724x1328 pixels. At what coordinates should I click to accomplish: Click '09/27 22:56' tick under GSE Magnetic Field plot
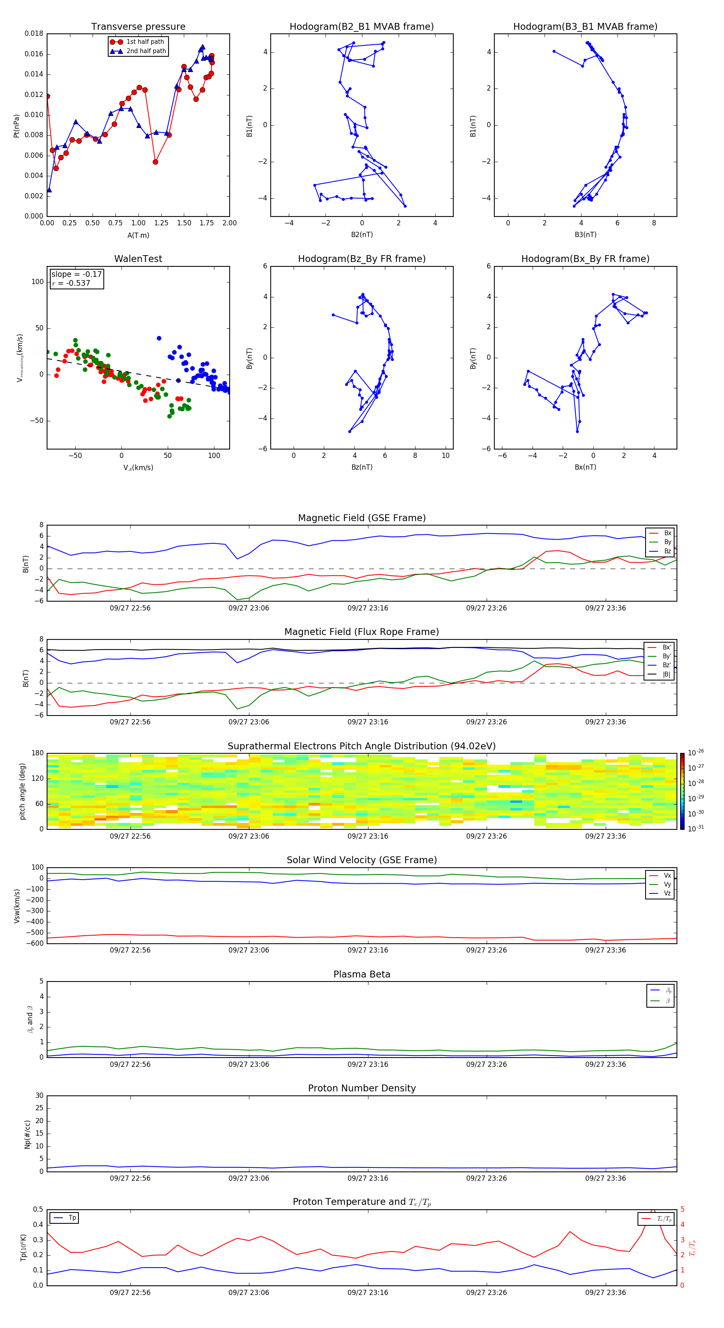tap(130, 608)
